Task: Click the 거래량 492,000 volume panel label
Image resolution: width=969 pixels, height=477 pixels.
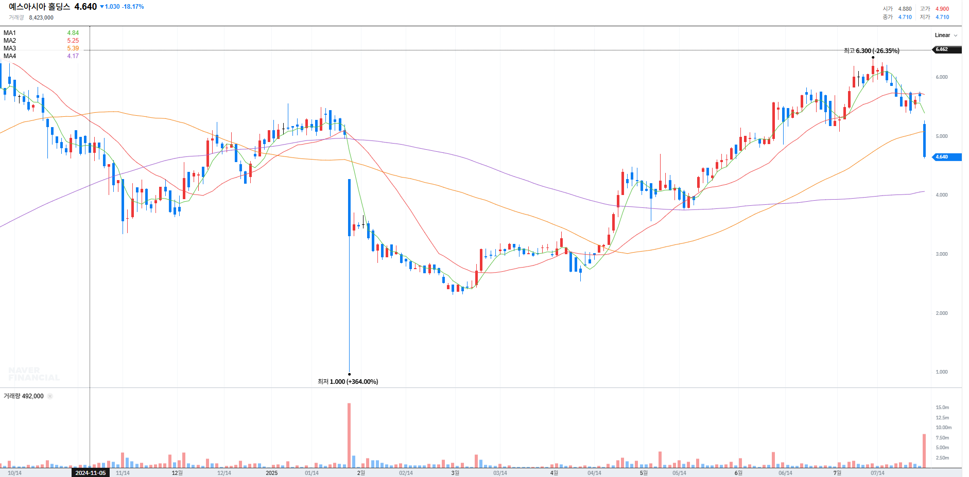Action: tap(24, 396)
